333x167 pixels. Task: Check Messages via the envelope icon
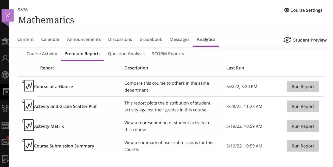coord(5,142)
